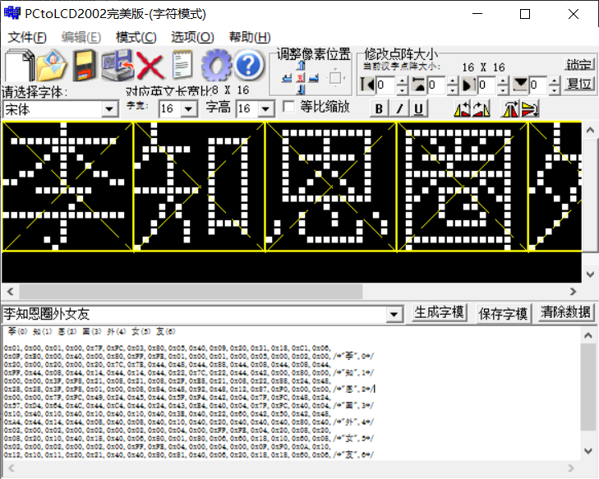This screenshot has width=599, height=479.
Task: Open the notepad text file icon
Action: pos(182,65)
